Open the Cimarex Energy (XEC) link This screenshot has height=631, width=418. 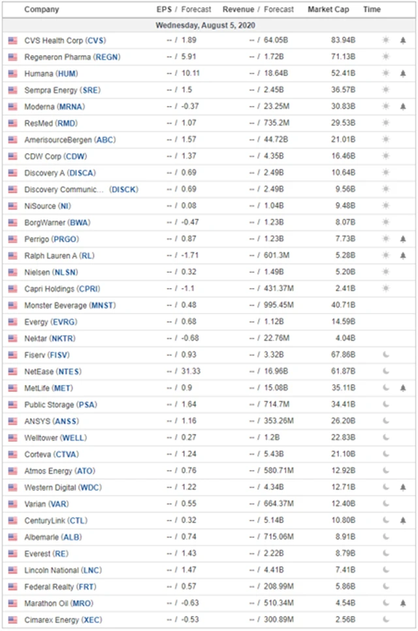coord(63,620)
